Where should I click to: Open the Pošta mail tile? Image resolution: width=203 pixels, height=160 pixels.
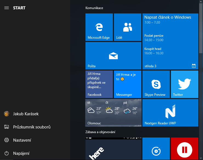tap(113, 55)
